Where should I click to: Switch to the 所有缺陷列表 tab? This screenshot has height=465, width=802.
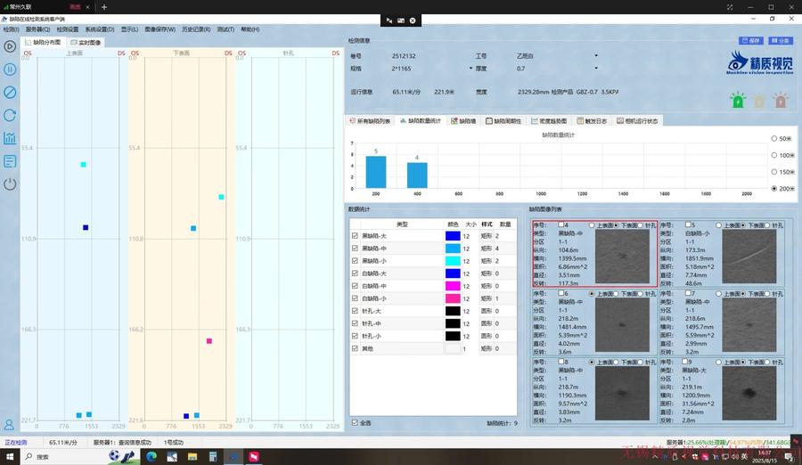[371, 120]
